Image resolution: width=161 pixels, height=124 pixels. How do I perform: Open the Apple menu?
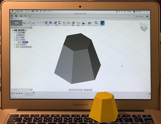(x=13, y=11)
